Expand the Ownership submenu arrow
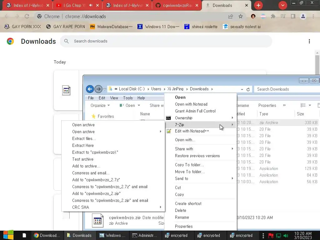Screen dimensions: 320x240 pos(232,118)
